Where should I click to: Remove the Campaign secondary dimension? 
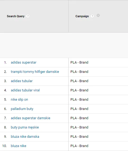click(98, 15)
